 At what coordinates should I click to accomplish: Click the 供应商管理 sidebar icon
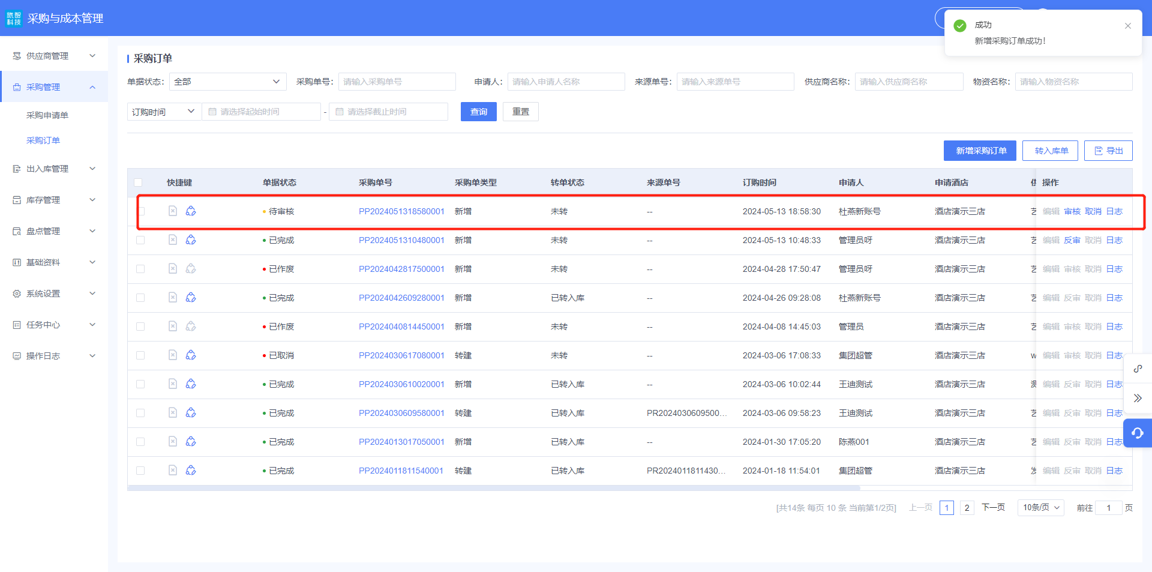[x=17, y=56]
